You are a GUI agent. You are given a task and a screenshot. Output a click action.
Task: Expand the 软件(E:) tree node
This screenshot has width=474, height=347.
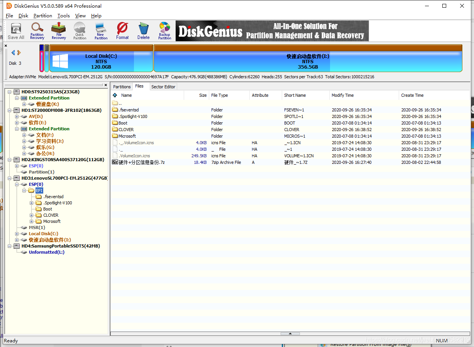pyautogui.click(x=17, y=123)
